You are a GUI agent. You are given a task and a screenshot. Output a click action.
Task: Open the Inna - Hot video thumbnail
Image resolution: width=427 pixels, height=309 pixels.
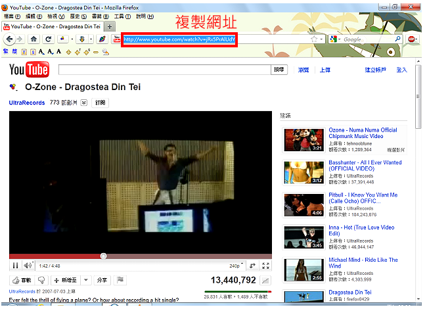[x=304, y=237]
